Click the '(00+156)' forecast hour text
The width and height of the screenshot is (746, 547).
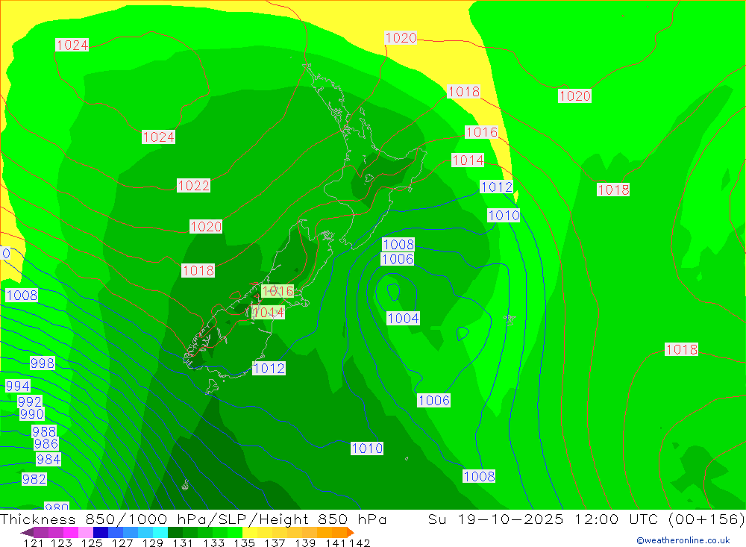706,519
